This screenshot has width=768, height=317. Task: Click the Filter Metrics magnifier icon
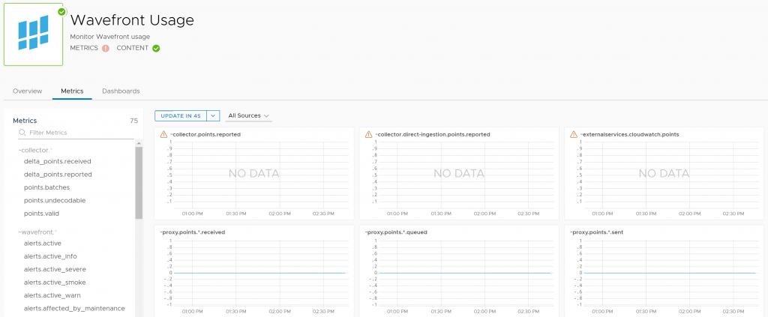tap(22, 133)
